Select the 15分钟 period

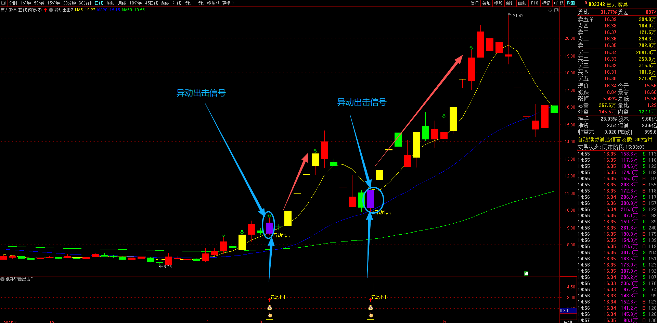[54, 3]
